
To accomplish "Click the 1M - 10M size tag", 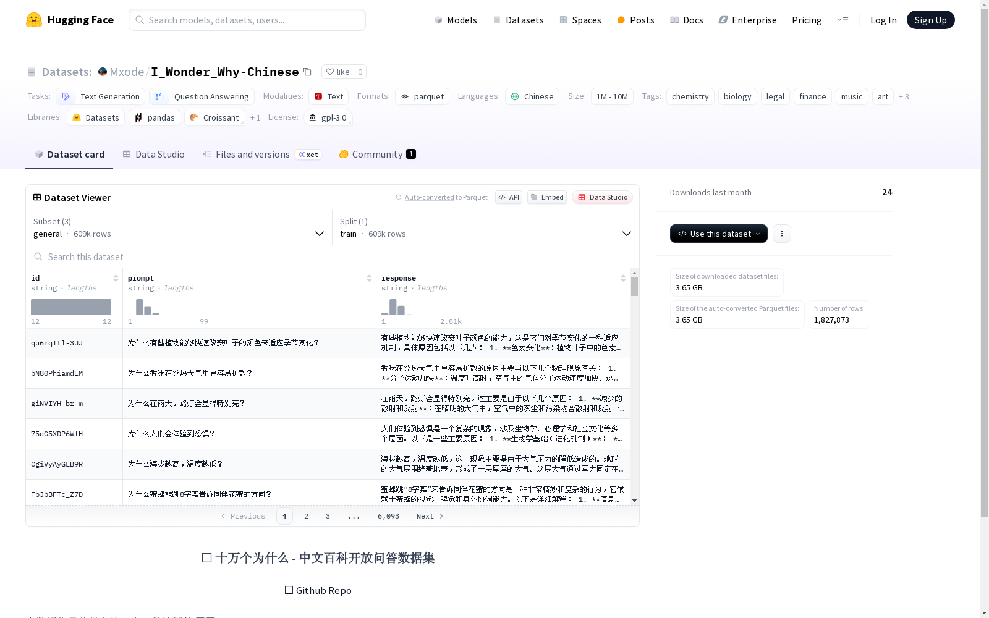I will click(x=612, y=96).
